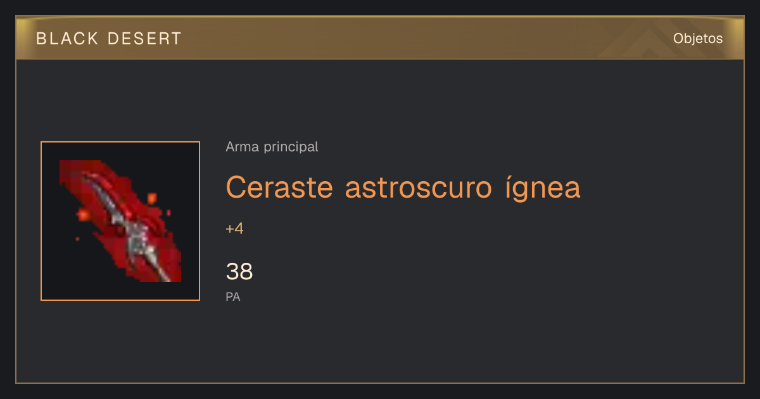Click the word DESERT in the header
This screenshot has width=760, height=399.
pos(144,39)
